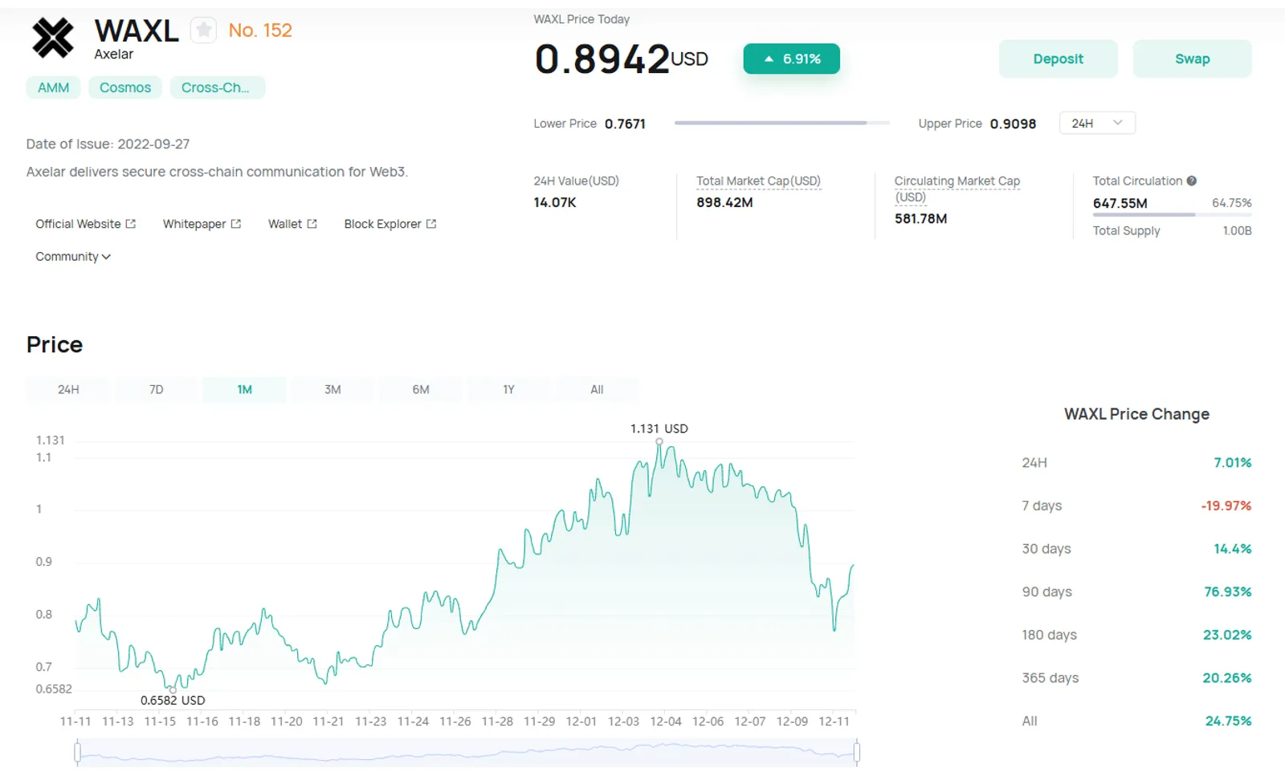
Task: Click the 365 days 20.26% value
Action: point(1227,678)
